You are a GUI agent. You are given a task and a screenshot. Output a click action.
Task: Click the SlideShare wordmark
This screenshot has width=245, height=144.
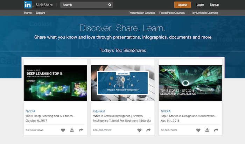click(x=44, y=5)
